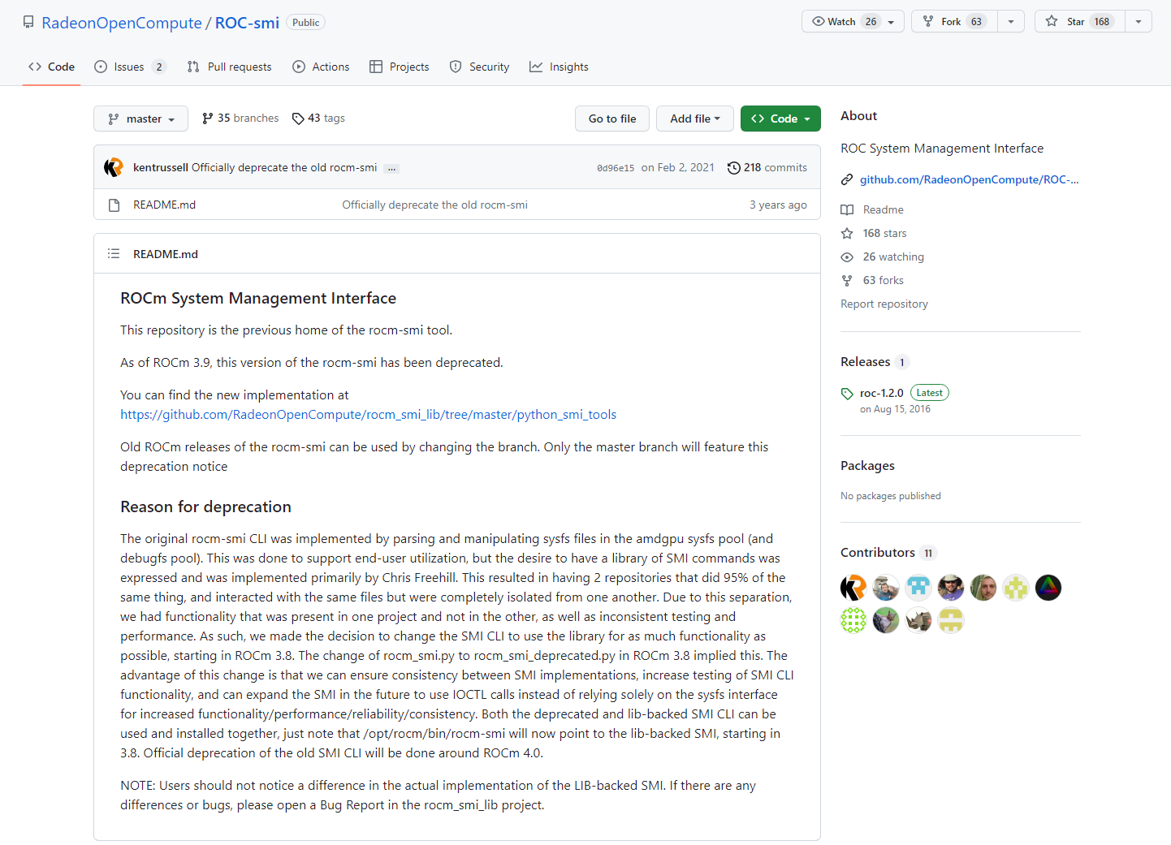The width and height of the screenshot is (1171, 845).
Task: Open the green Code dropdown
Action: coord(780,119)
